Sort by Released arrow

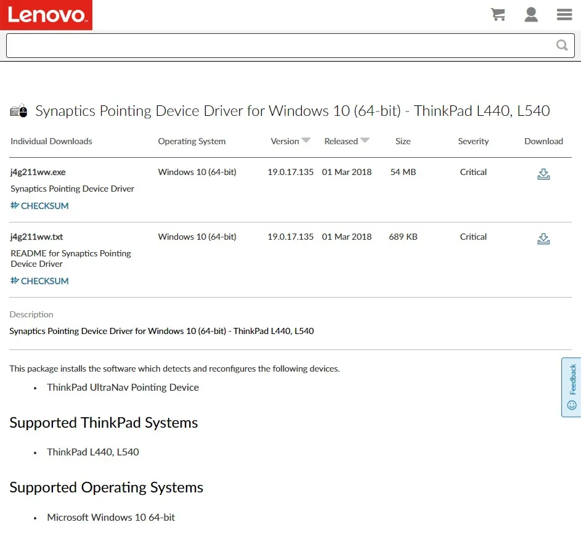pos(365,141)
